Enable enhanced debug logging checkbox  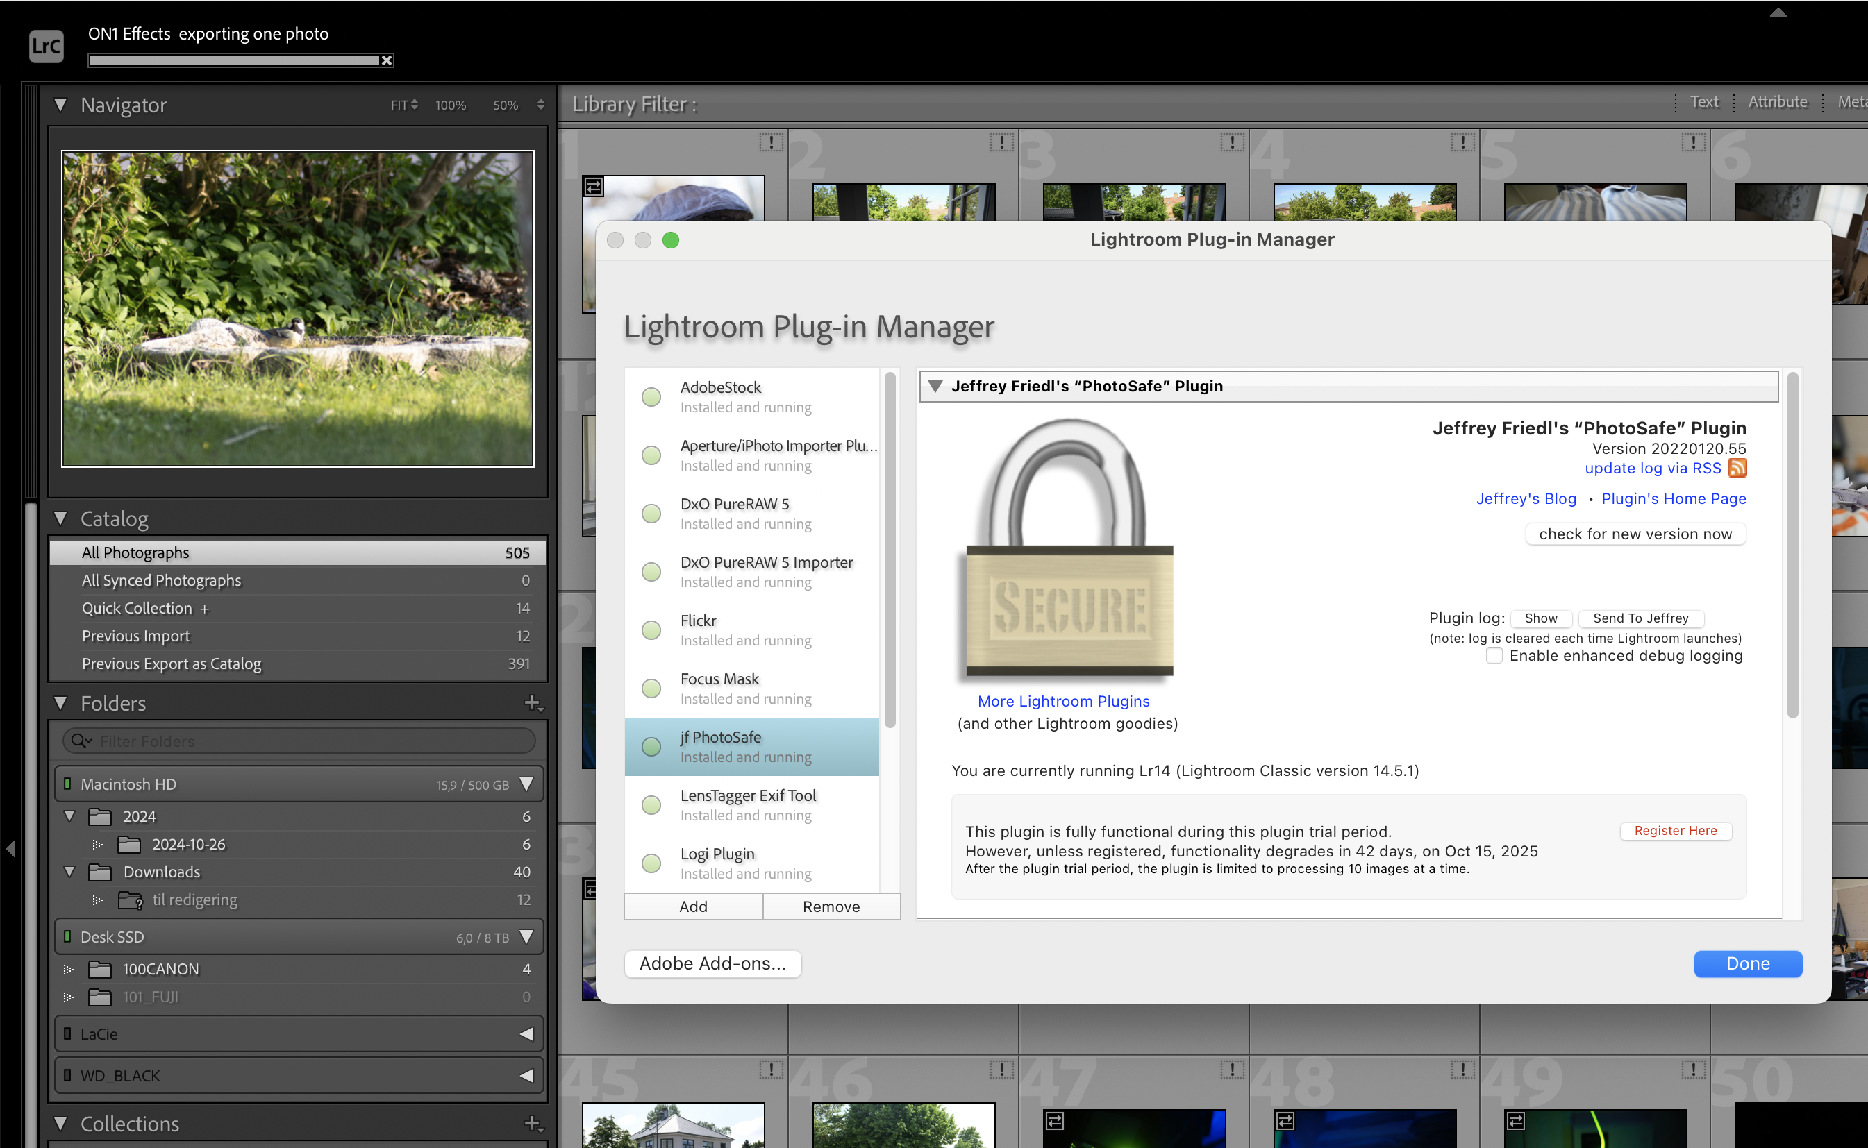click(x=1494, y=656)
